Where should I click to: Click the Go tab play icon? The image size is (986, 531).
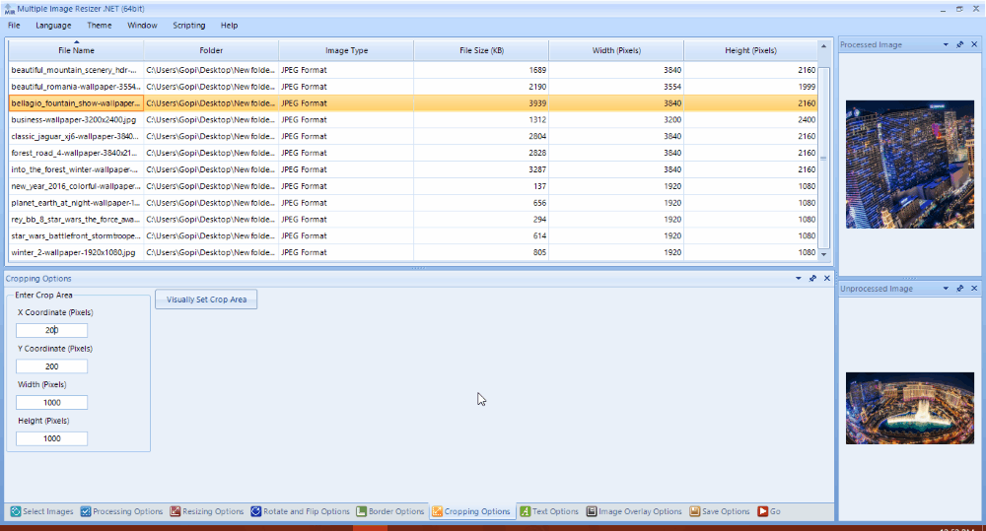[763, 511]
